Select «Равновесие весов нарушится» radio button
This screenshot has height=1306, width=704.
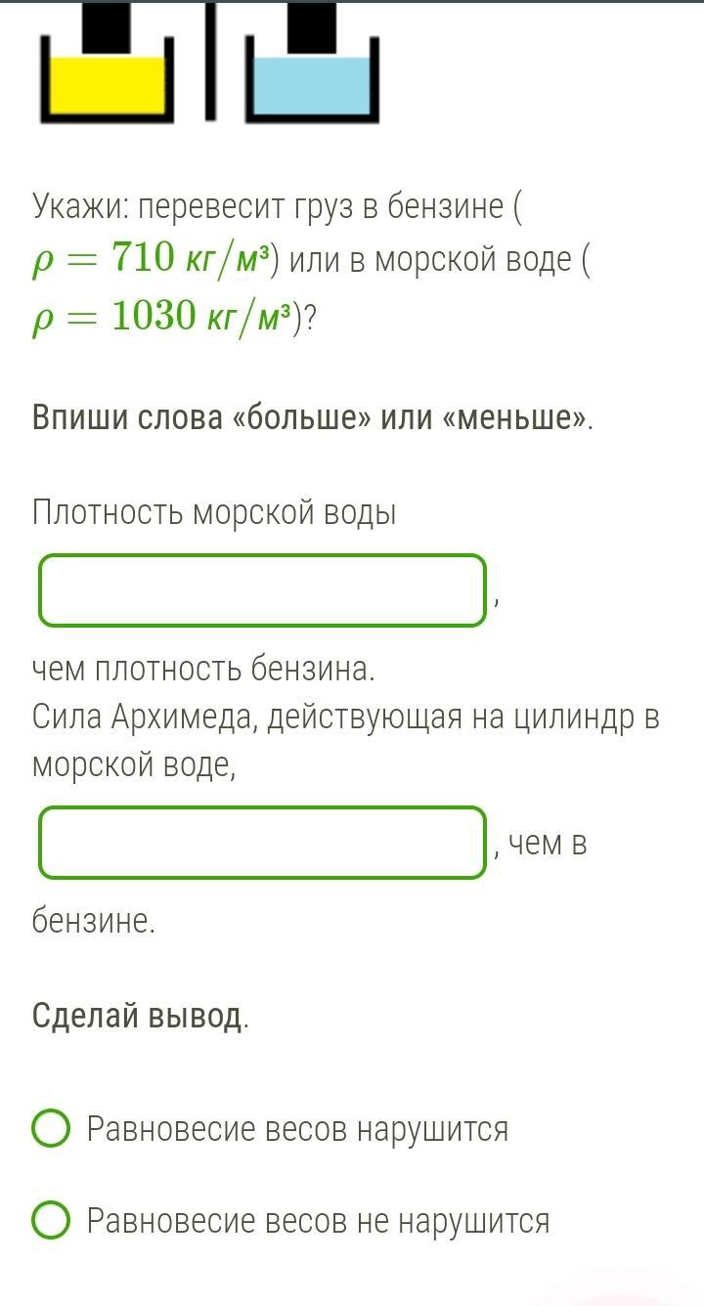click(x=51, y=1128)
